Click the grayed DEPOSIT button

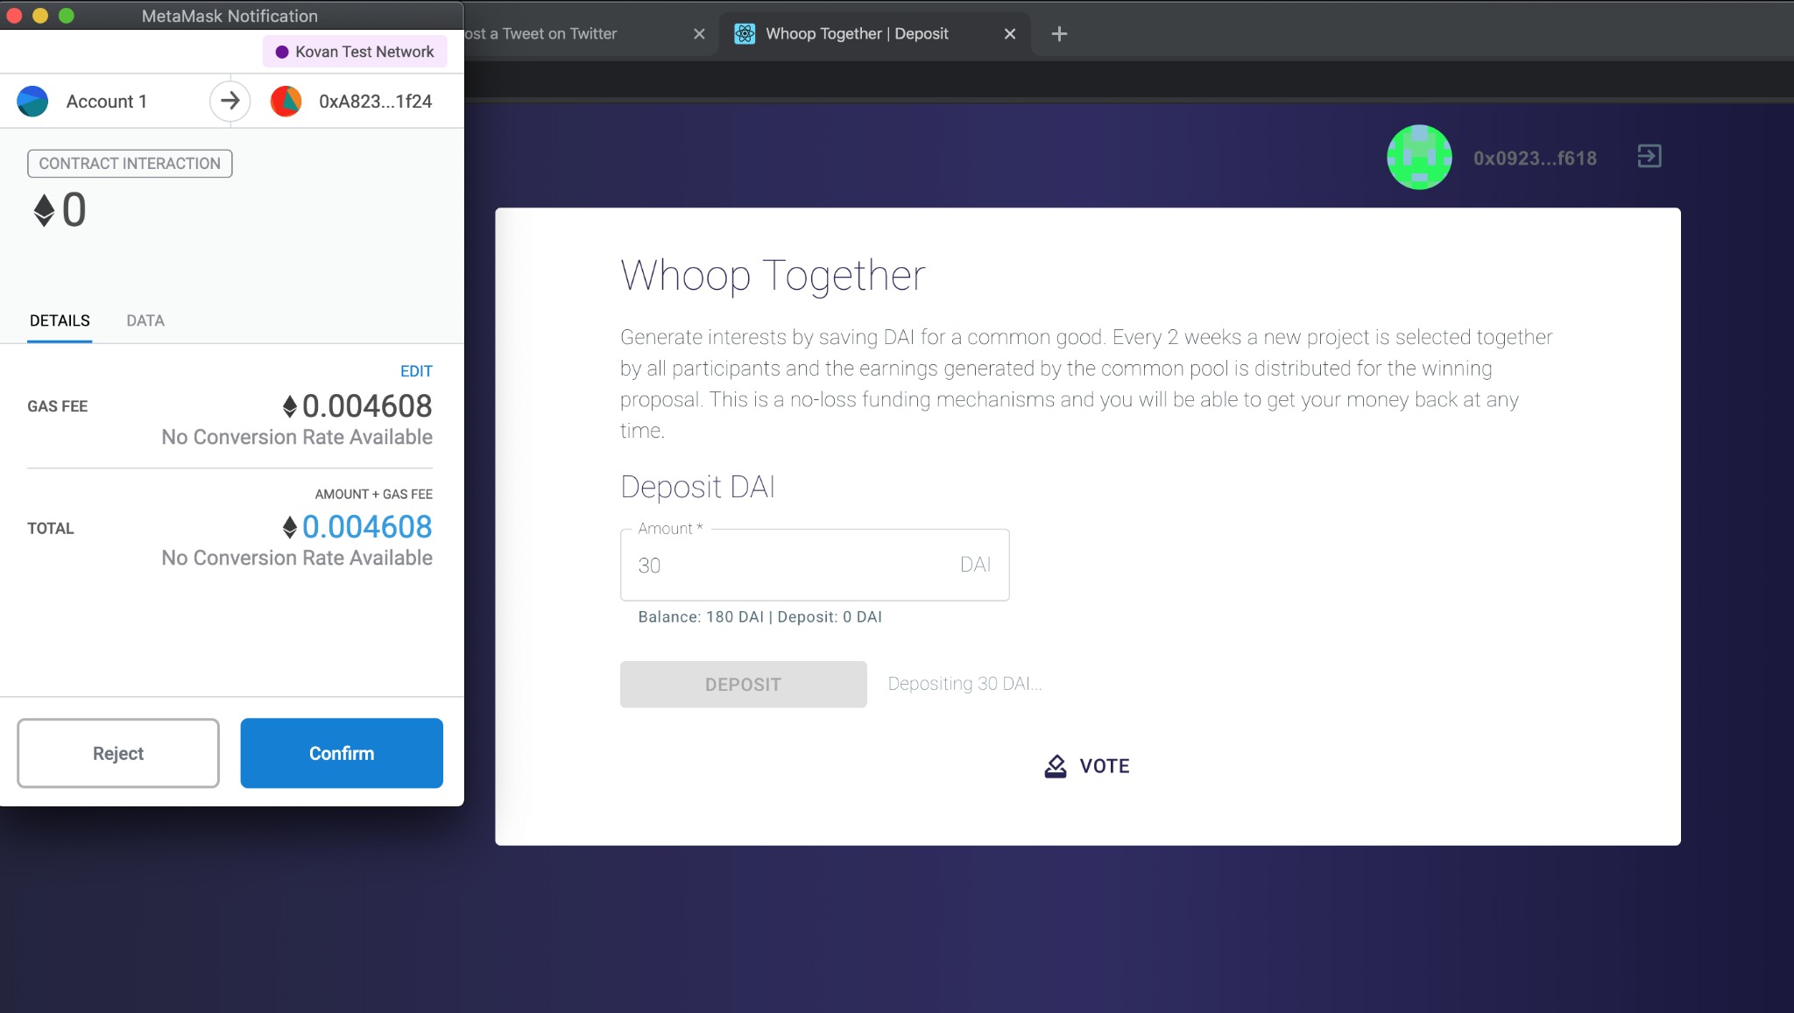[x=743, y=685]
